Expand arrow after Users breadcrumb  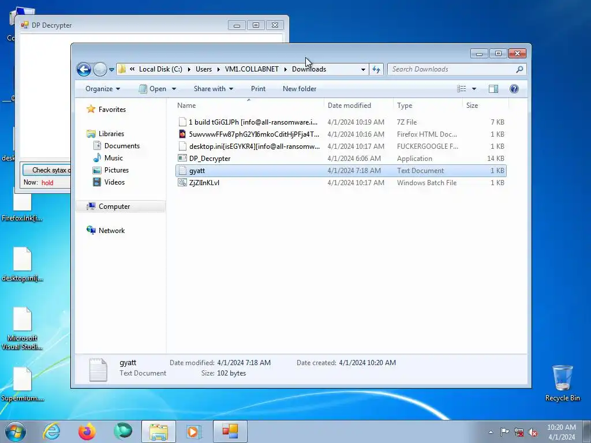218,69
